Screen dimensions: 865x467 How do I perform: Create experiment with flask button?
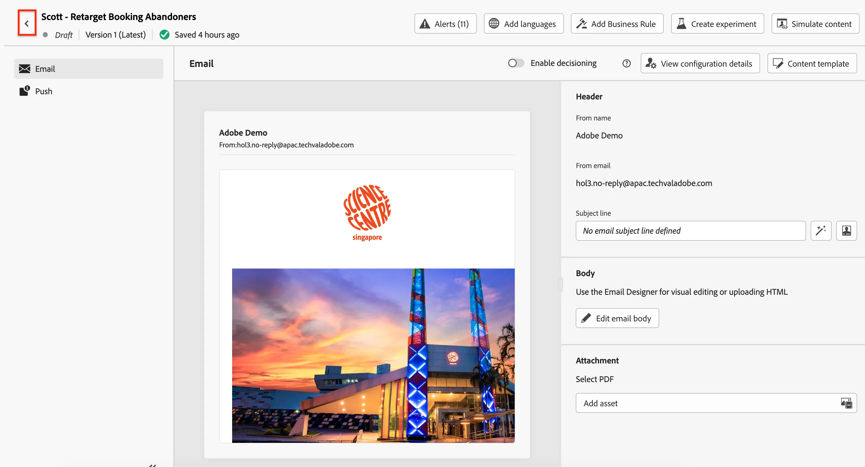tap(717, 24)
